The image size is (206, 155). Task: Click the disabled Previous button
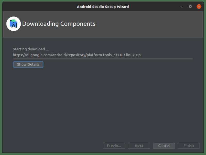[114, 145]
